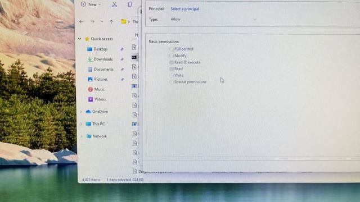360x202 pixels.
Task: Tick the Full control checkbox
Action: coord(171,49)
